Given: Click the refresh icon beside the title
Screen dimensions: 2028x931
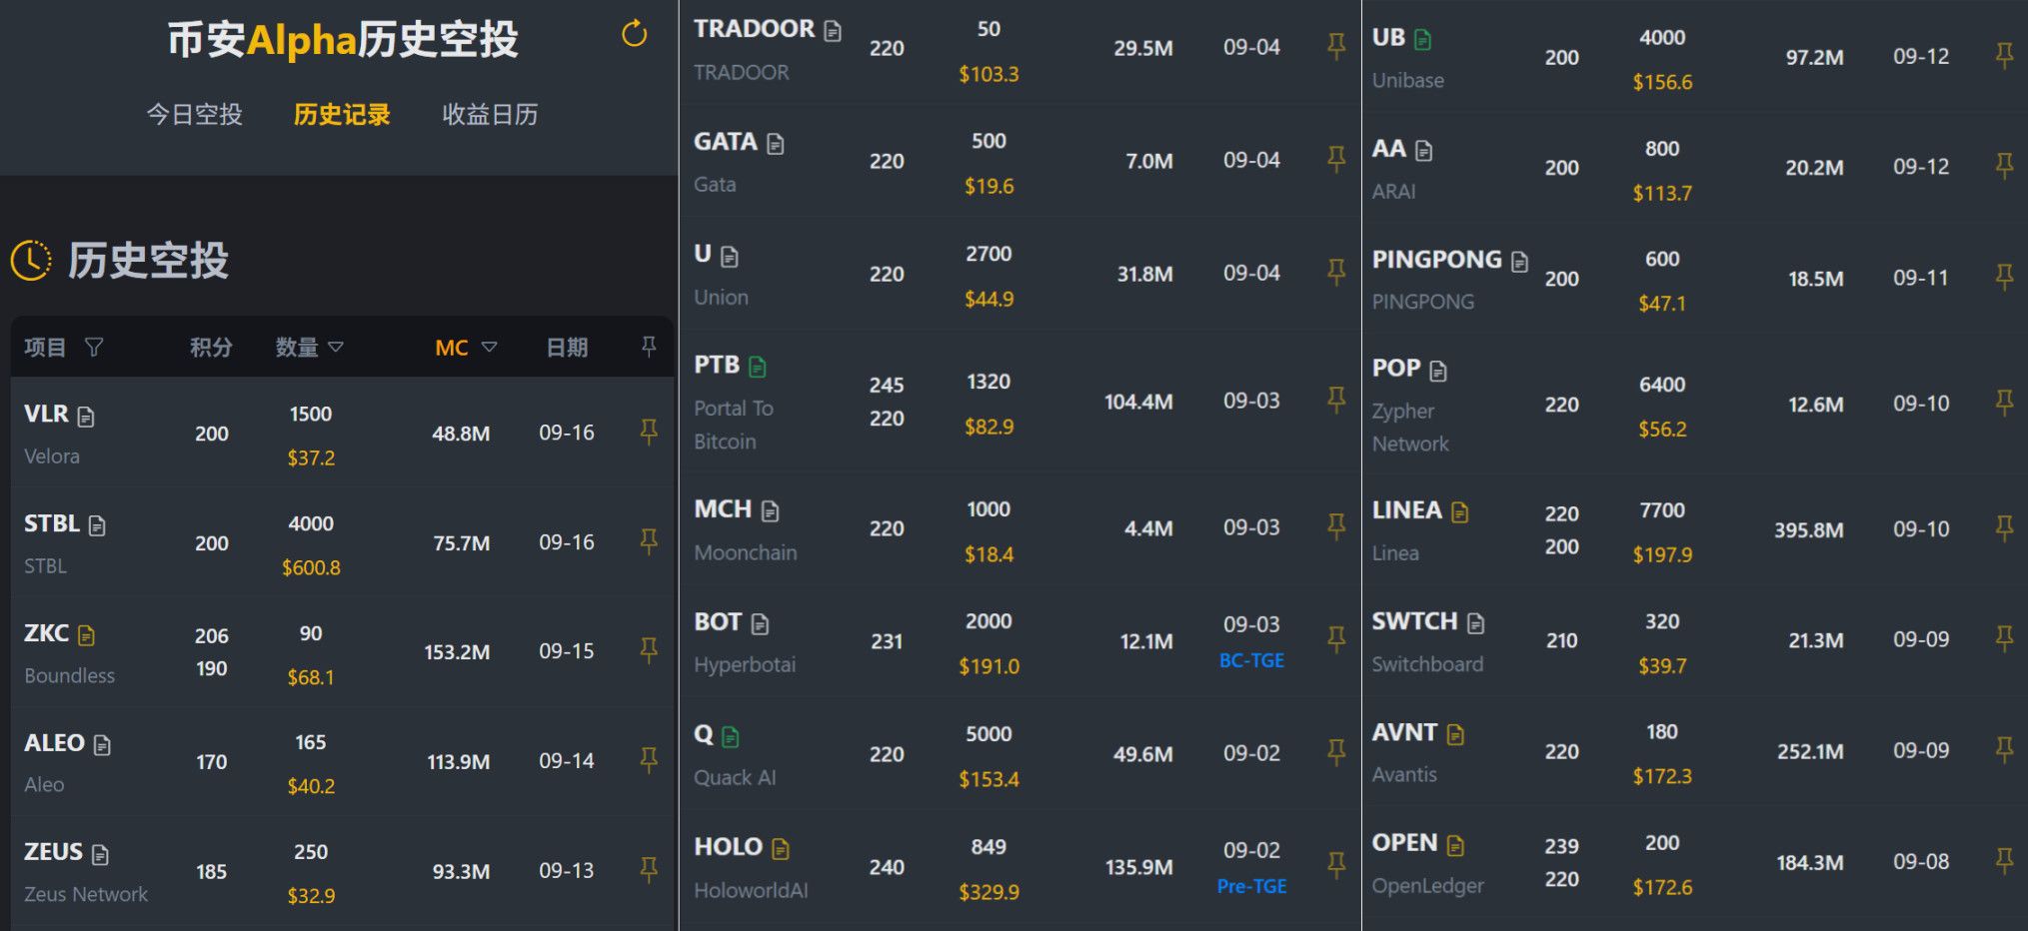Looking at the screenshot, I should (x=635, y=35).
